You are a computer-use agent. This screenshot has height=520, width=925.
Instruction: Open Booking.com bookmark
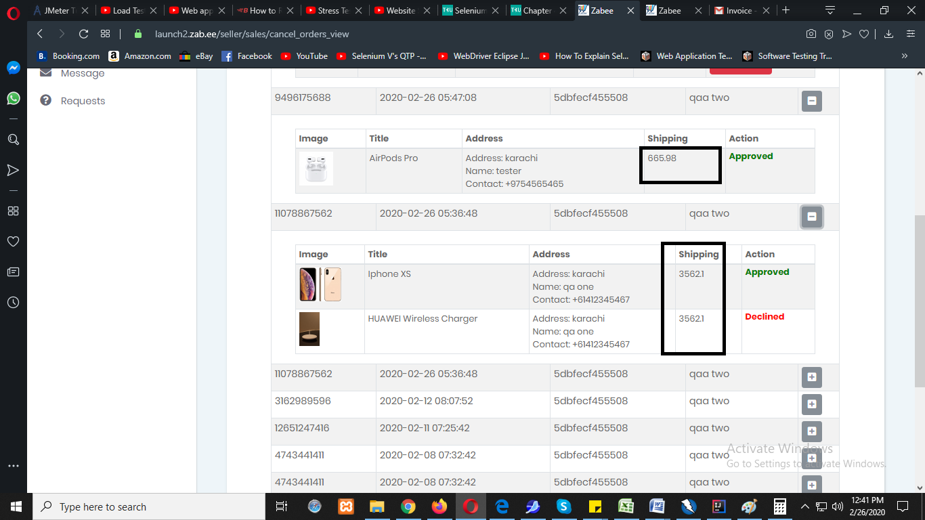coord(68,56)
